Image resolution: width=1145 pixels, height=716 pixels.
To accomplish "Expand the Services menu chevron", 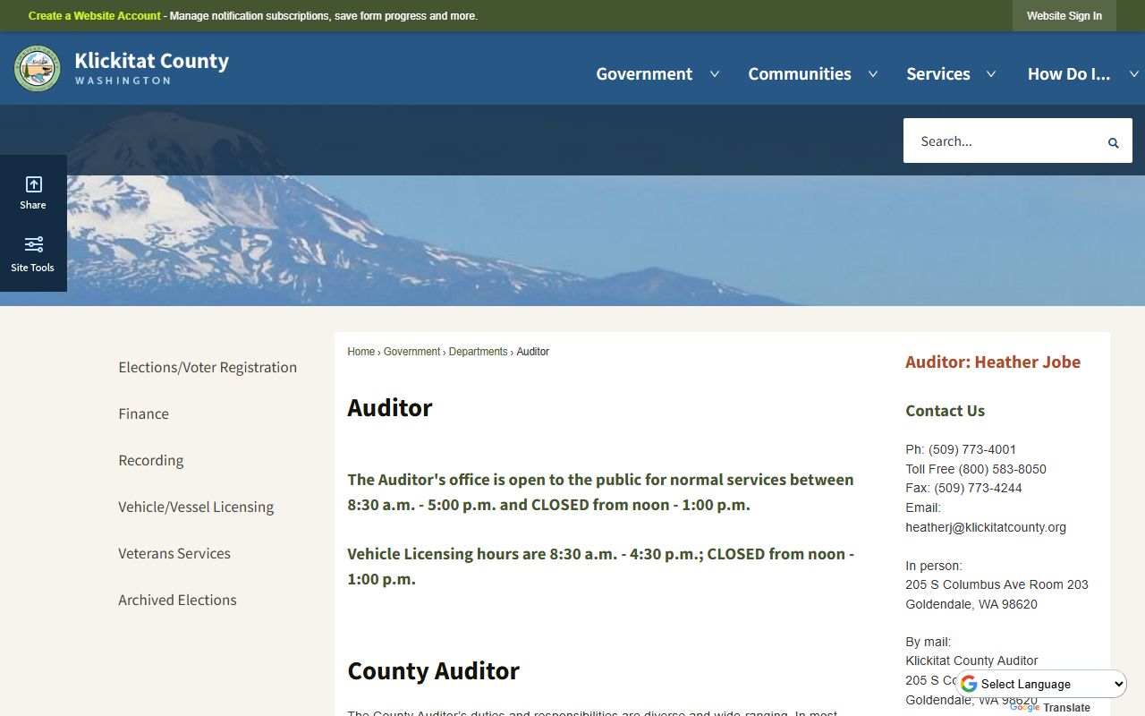I will point(991,74).
